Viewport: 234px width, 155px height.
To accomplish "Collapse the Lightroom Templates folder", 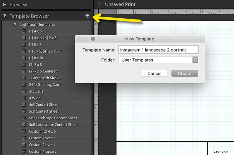I will click(15, 24).
